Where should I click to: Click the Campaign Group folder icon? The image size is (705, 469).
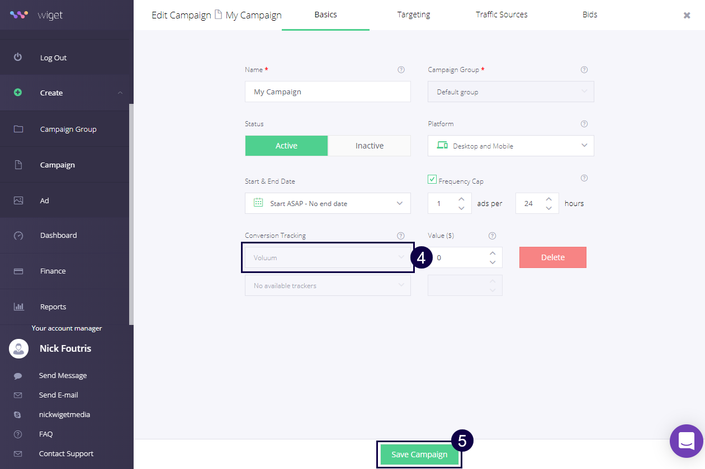[18, 129]
